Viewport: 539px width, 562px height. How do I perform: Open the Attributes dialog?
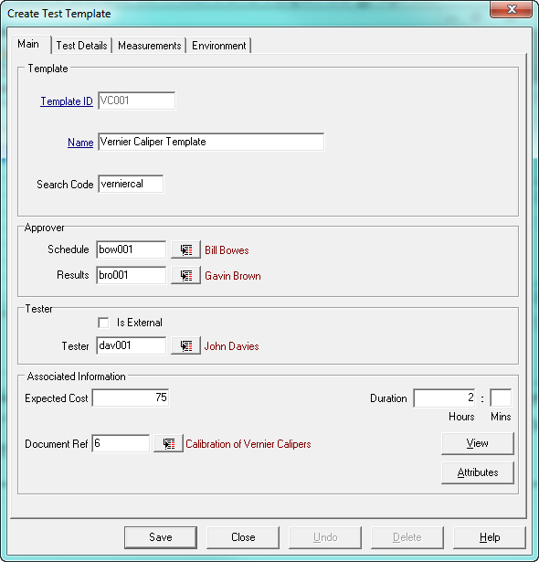(478, 472)
